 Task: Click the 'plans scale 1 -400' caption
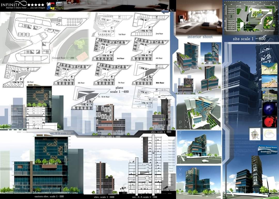point(119,90)
